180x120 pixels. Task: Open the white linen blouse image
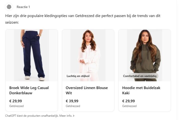(x=88, y=55)
